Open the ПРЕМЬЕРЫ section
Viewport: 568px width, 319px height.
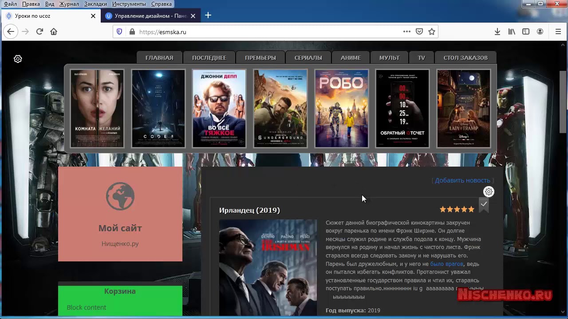point(260,58)
